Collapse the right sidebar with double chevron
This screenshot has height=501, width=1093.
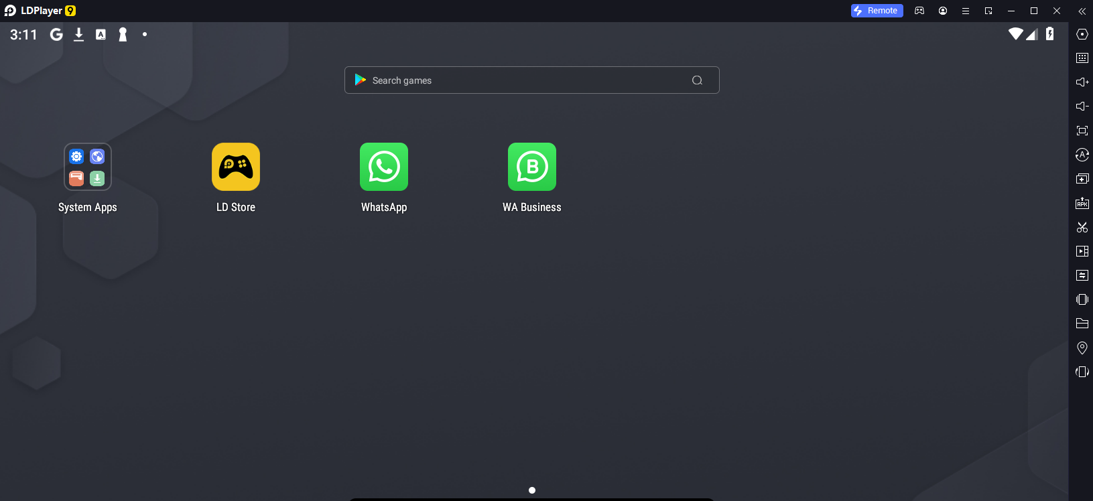tap(1082, 11)
